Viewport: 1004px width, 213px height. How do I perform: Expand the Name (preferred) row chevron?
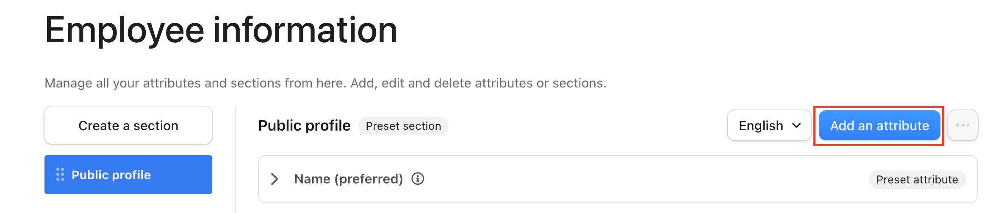coord(275,179)
